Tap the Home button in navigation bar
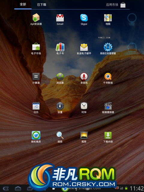The image size is (144, 192). point(18,188)
